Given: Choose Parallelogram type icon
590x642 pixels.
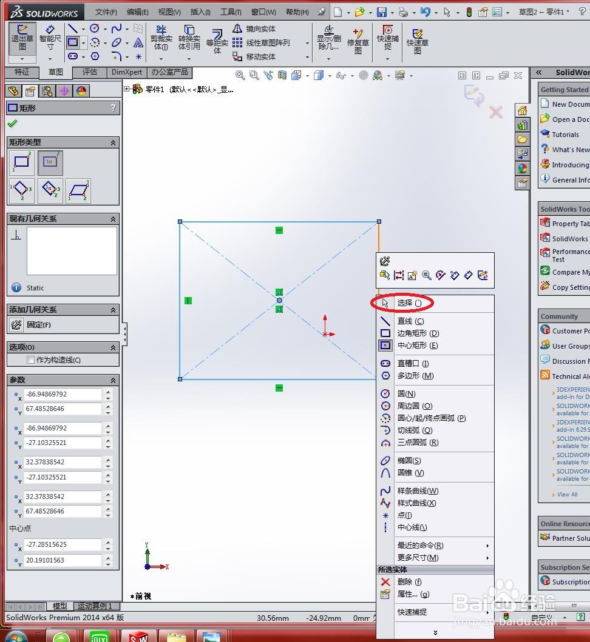Looking at the screenshot, I should (x=78, y=190).
